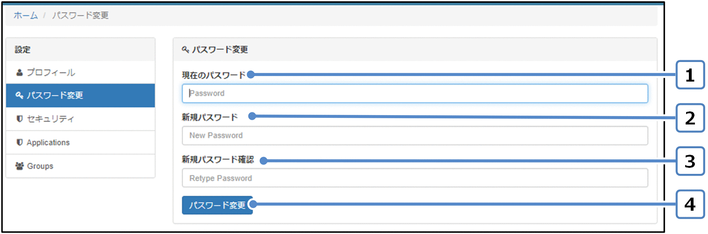The image size is (708, 234).
Task: Focus the current Password input field
Action: coord(415,93)
